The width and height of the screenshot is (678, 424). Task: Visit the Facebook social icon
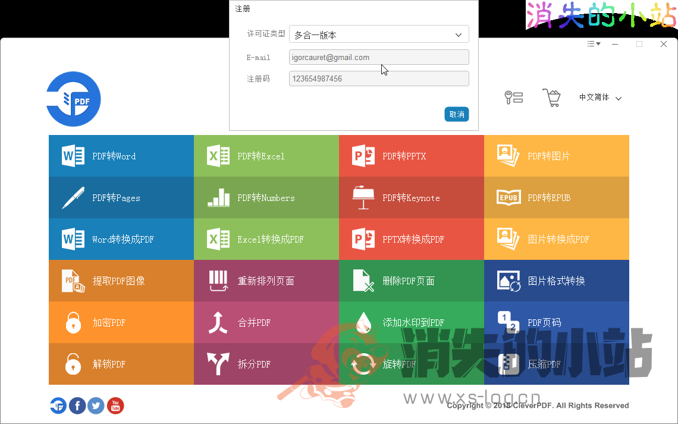pos(77,406)
